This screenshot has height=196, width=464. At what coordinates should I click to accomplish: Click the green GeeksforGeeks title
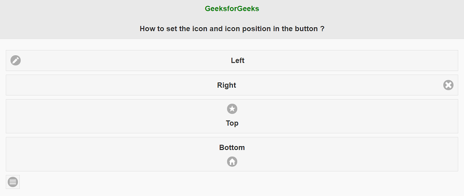232,8
